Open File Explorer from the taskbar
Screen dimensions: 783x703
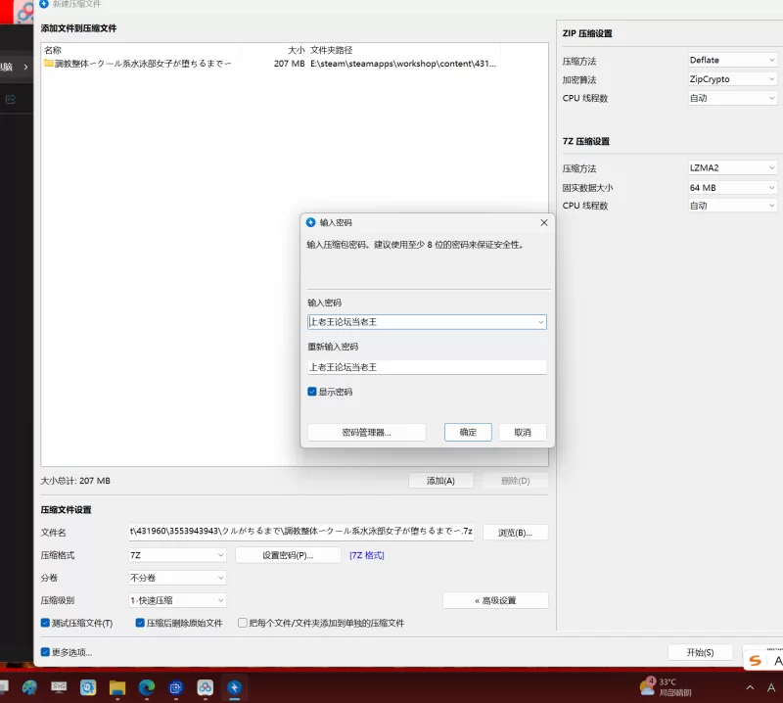coord(117,687)
